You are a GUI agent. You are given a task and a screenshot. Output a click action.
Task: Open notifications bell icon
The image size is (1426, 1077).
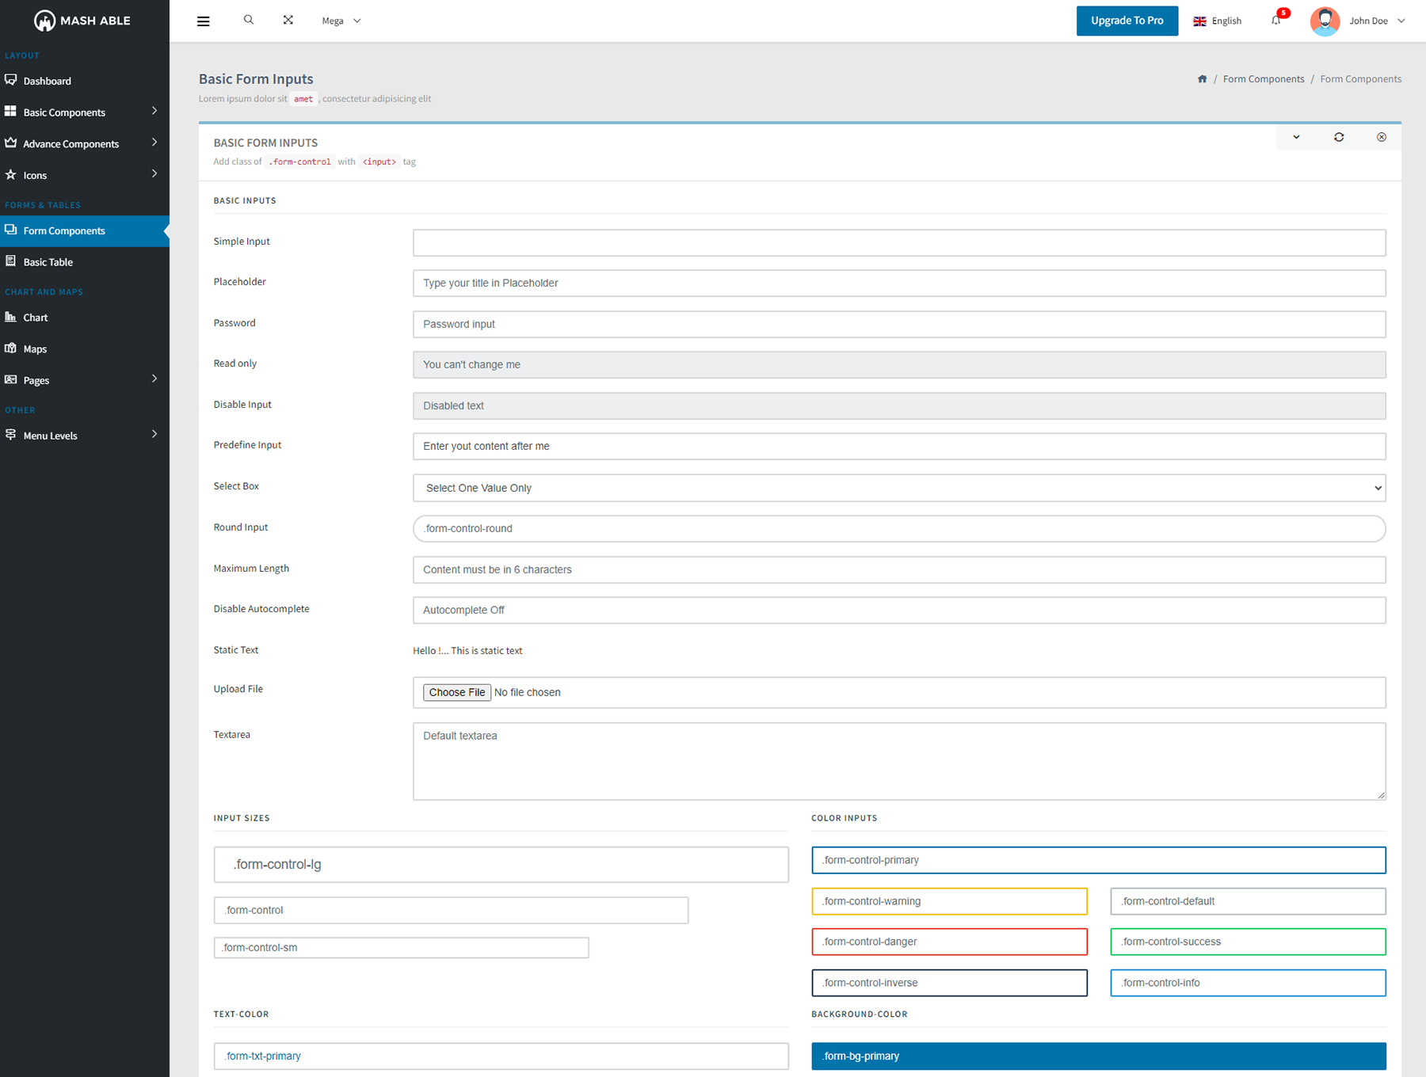pyautogui.click(x=1275, y=21)
